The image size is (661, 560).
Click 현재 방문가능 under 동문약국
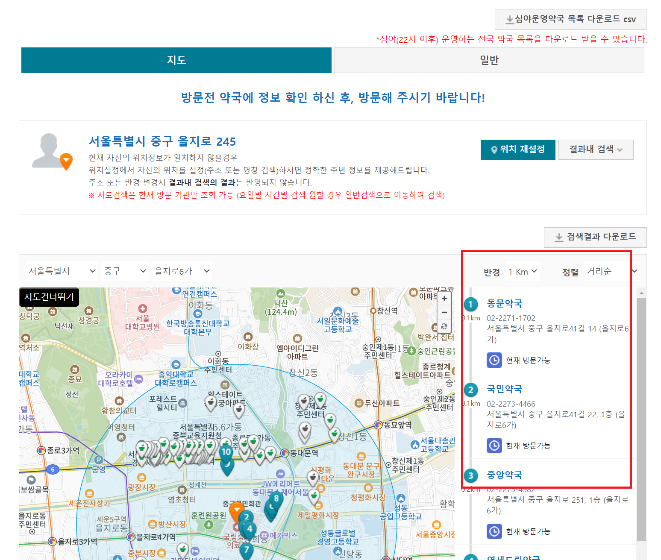528,361
